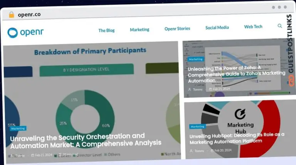Click the openr.co address text
296x165 pixels.
[x=29, y=15]
